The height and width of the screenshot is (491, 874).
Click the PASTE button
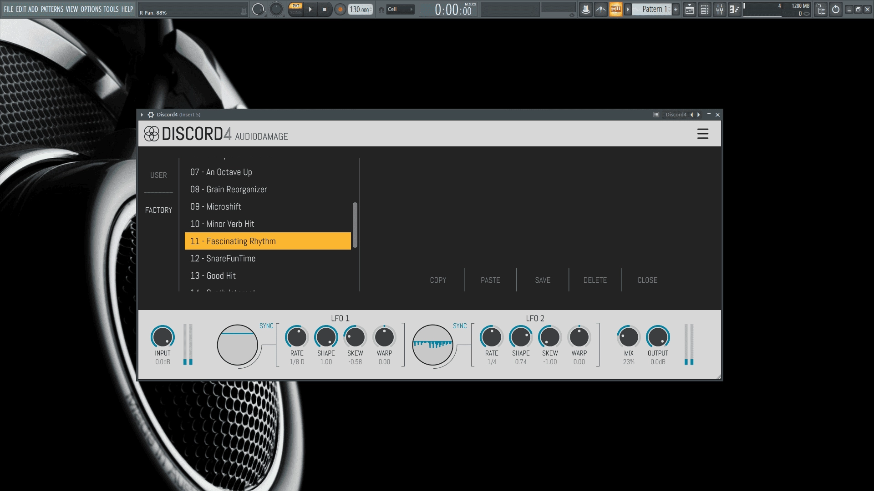point(490,280)
